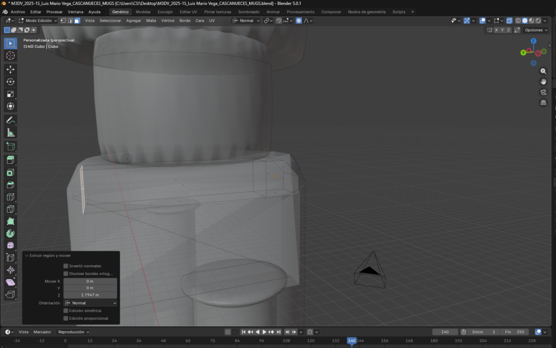Click the X mirror axis button
Viewport: 556px width, 348px height.
[x=497, y=30]
